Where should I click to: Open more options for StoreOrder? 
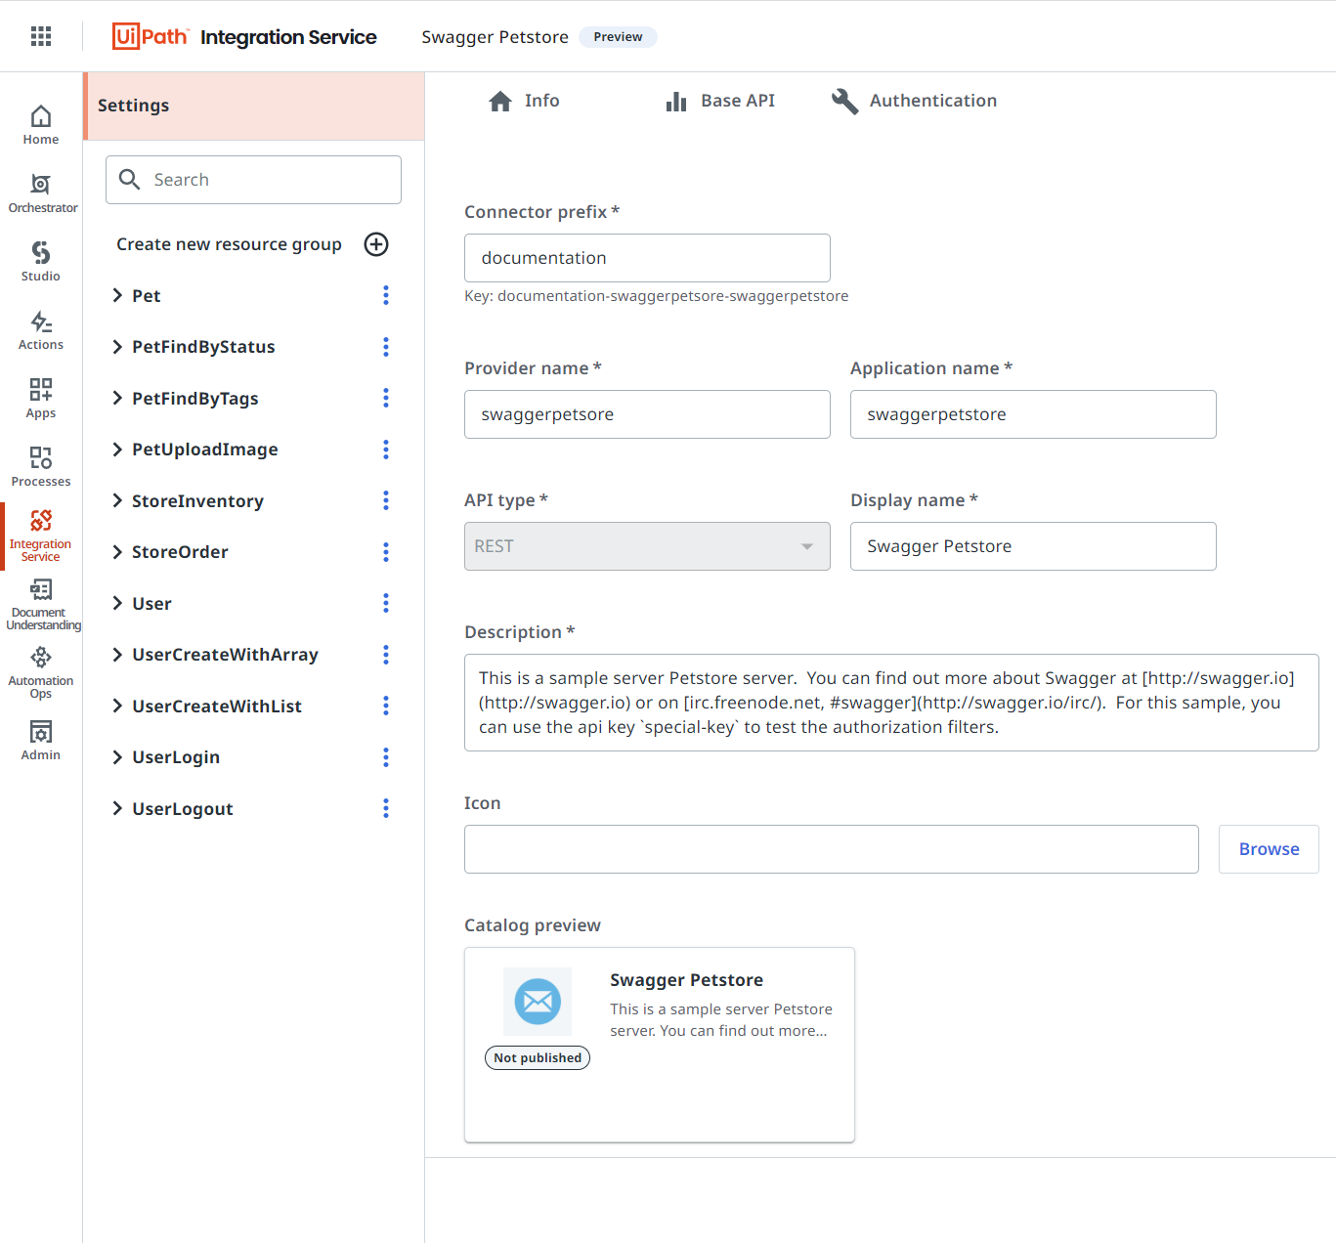pos(386,552)
